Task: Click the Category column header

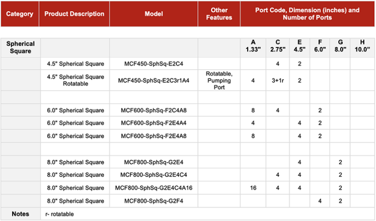Action: point(20,14)
